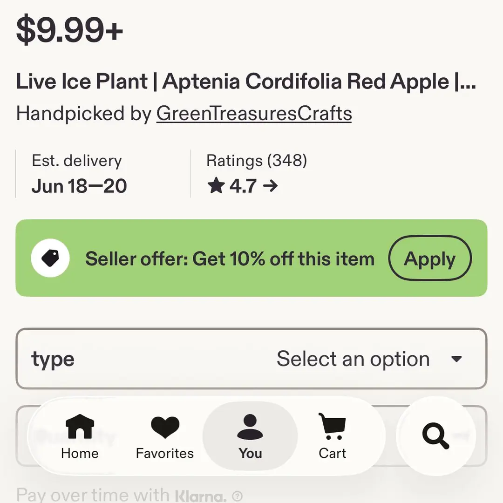Open the Home tab house icon

coord(80,426)
